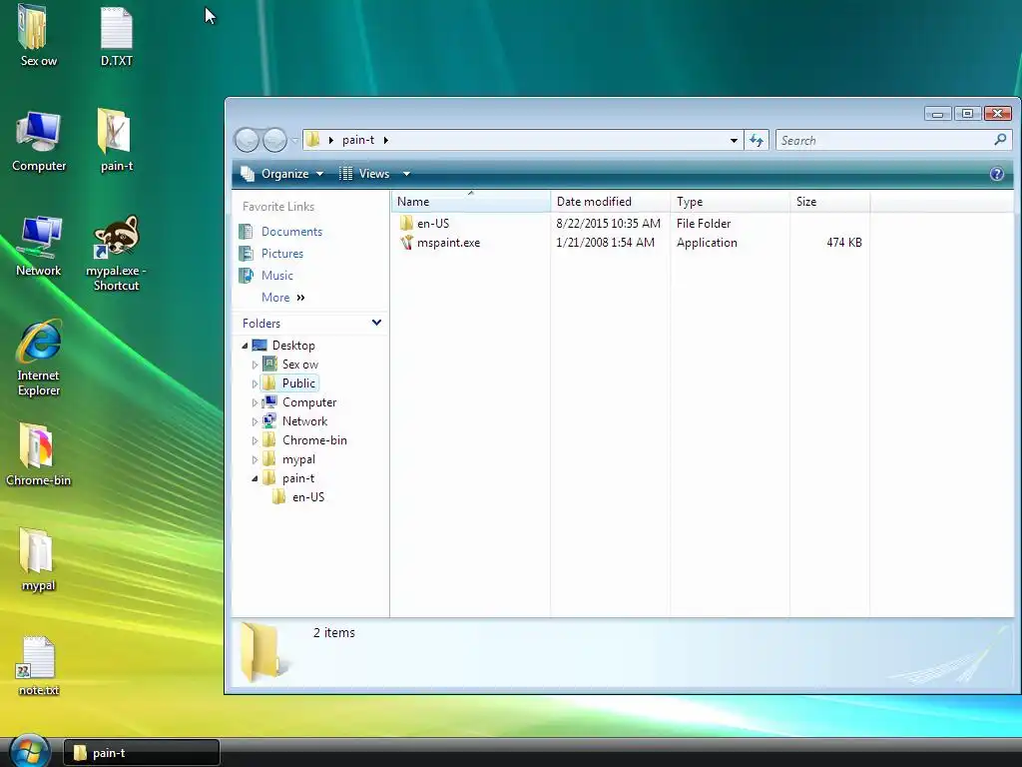
Task: Expand the mypal tree node
Action: (x=255, y=459)
